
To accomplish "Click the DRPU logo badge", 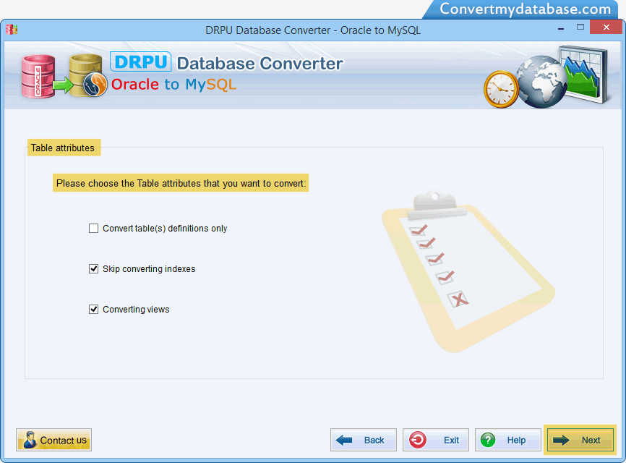I will coord(140,62).
